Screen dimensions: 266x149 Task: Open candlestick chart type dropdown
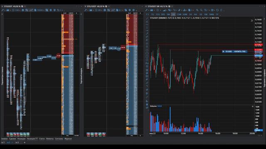(x=170, y=10)
